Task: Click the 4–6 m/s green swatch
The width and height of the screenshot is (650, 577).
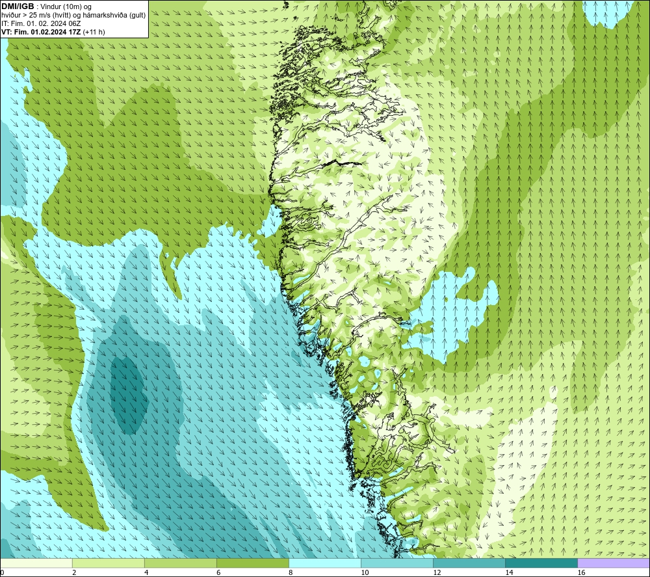Action: click(x=180, y=563)
